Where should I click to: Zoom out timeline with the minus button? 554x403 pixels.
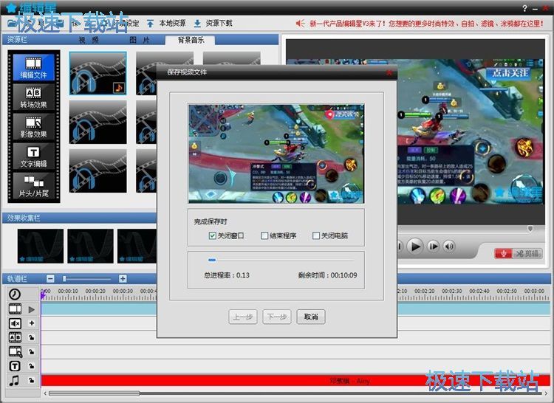pos(50,279)
